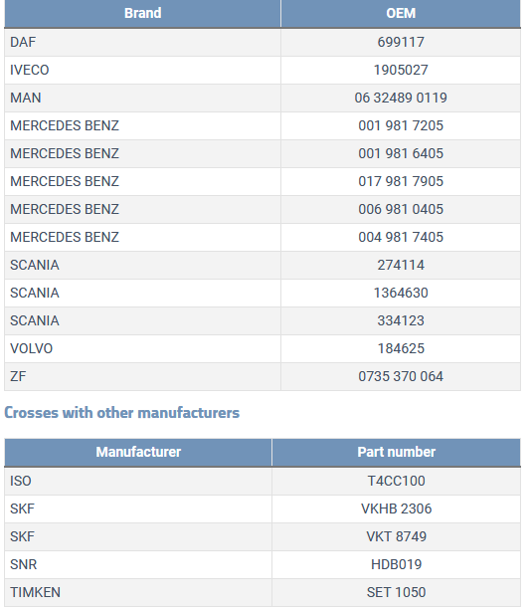Screen dimensions: 530x610
Task: Click the Part number column header
Action: [396, 452]
